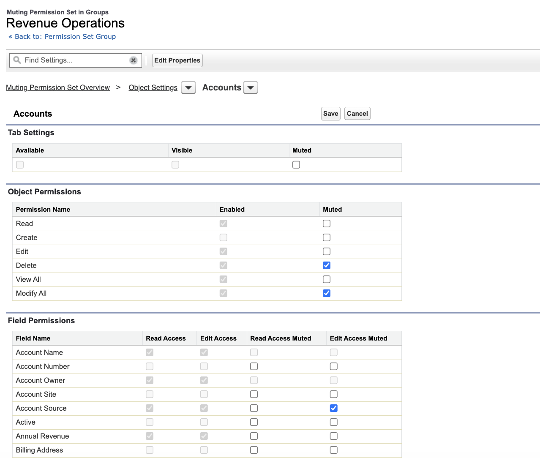Click the magnifier icon in Find Settings
The height and width of the screenshot is (458, 540).
tap(17, 60)
